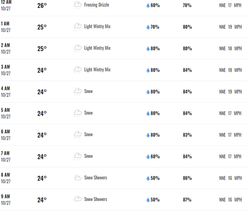Screen dimensions: 248x213
Task: Click the 86% humidity value at 8 AM
Action: [x=187, y=178]
